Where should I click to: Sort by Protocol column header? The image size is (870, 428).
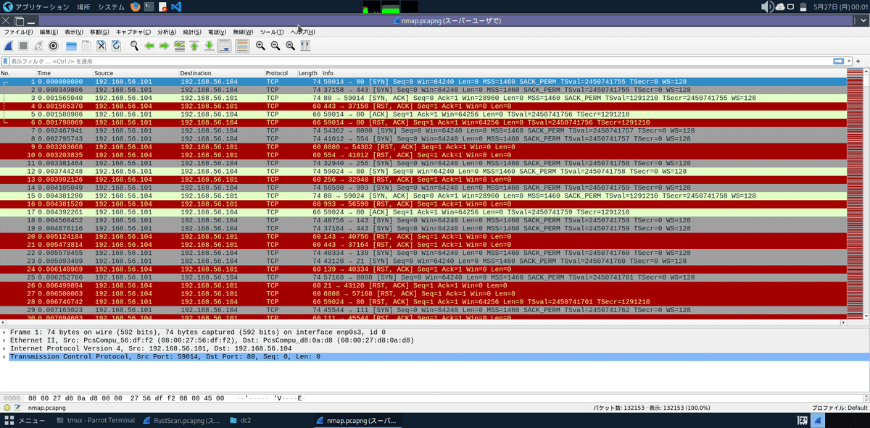tap(280, 73)
